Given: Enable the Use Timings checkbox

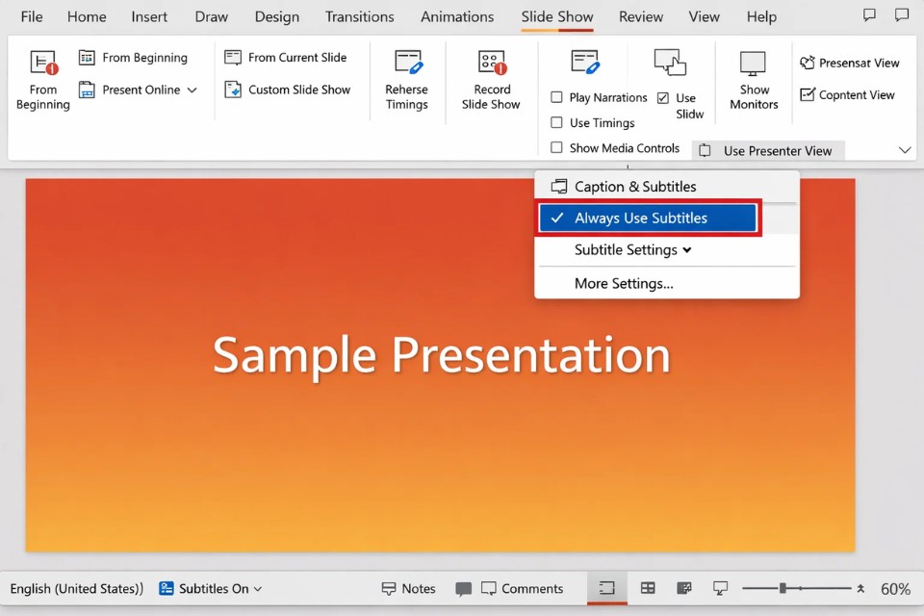Looking at the screenshot, I should tap(556, 123).
